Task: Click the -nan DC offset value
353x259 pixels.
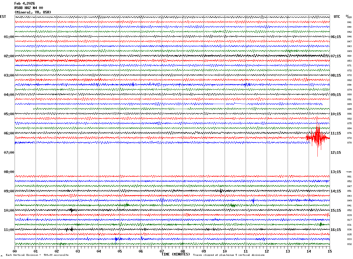Action: [349, 172]
